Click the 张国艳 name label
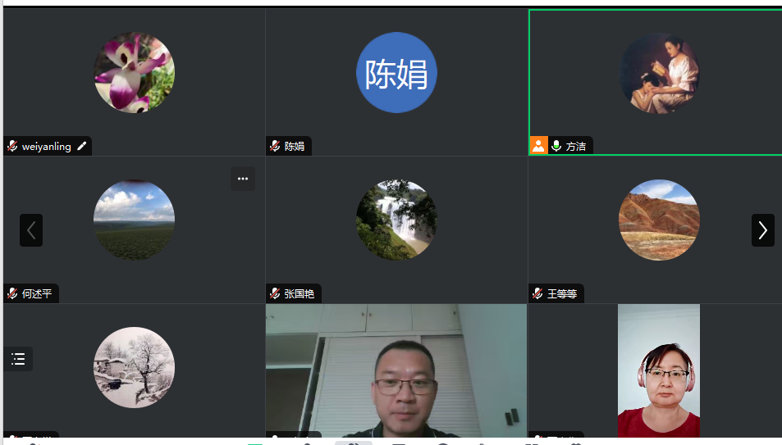Viewport: 782px width, 445px height. pos(300,294)
